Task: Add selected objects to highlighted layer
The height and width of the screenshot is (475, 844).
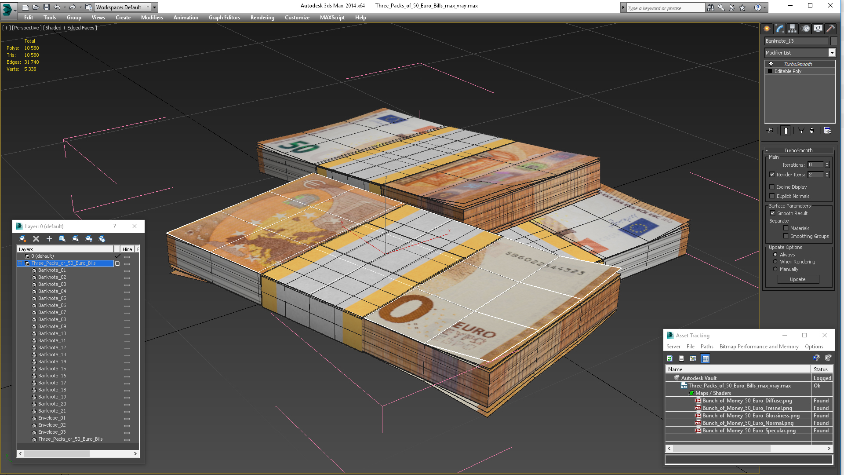Action: tap(49, 239)
